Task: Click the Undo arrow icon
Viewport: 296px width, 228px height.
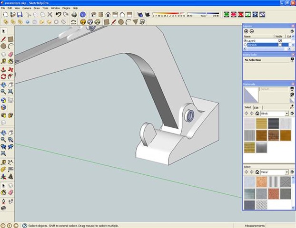Action: pyautogui.click(x=58, y=15)
